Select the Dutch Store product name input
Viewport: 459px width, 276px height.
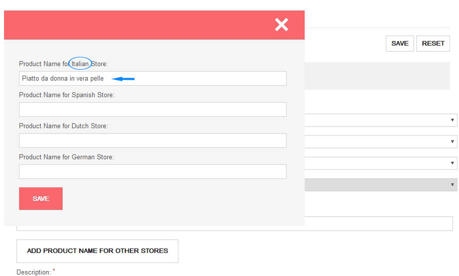(x=153, y=140)
